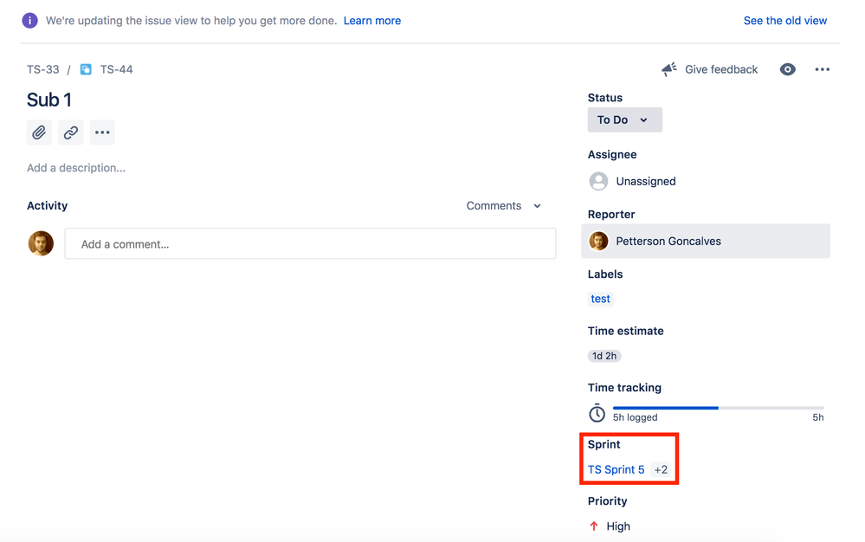Click the info icon in the notification banner
865x542 pixels.
click(29, 19)
